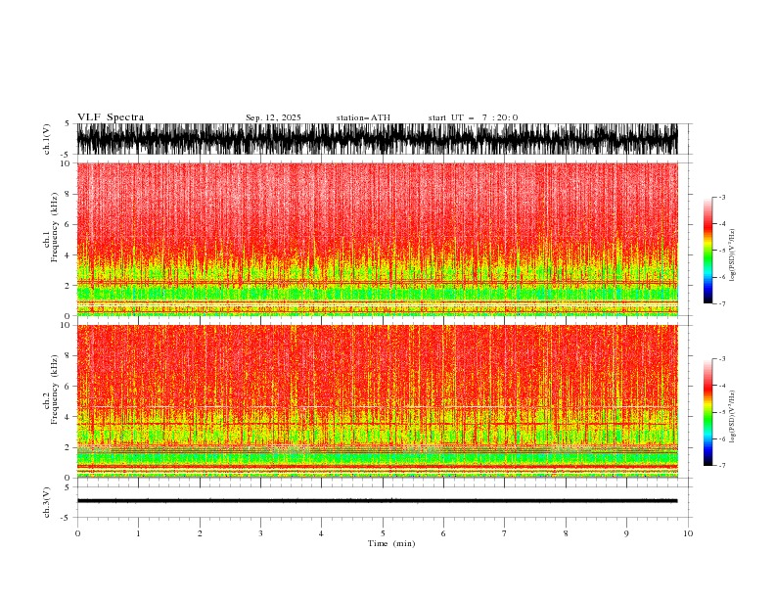Click the ch.1 voltage waveform panel
Screen dimensions: 775x599
pyautogui.click(x=377, y=139)
